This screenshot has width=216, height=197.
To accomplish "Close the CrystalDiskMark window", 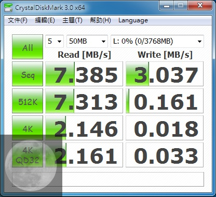I will pos(200,6).
